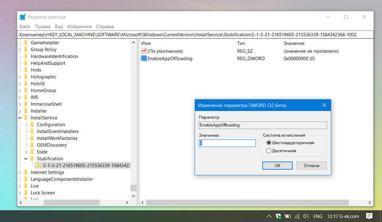Screen dimensions: 382x222
Task: Expand the State key
Action: tap(26, 152)
